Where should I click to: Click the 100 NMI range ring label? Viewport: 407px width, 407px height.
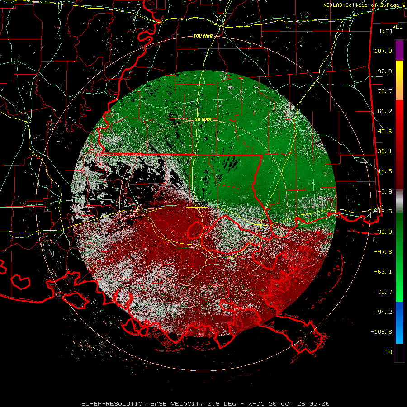click(203, 36)
